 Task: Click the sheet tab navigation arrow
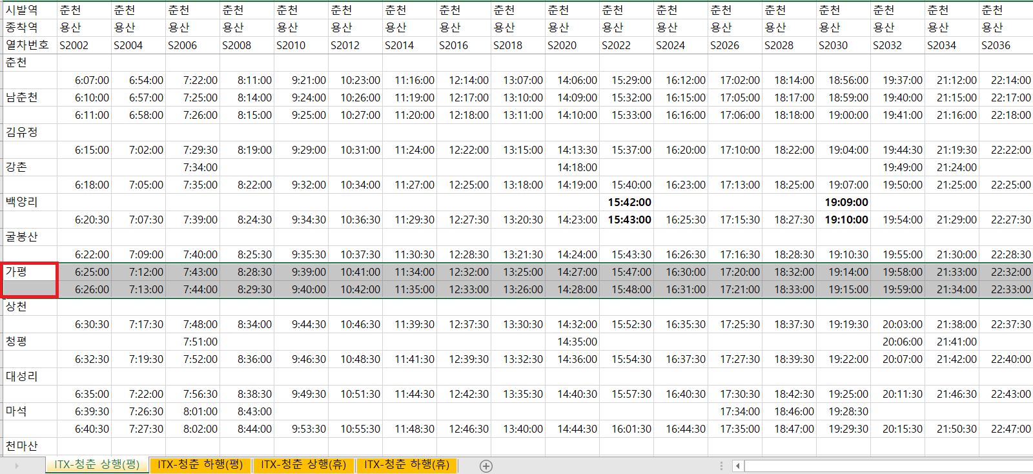(x=16, y=466)
